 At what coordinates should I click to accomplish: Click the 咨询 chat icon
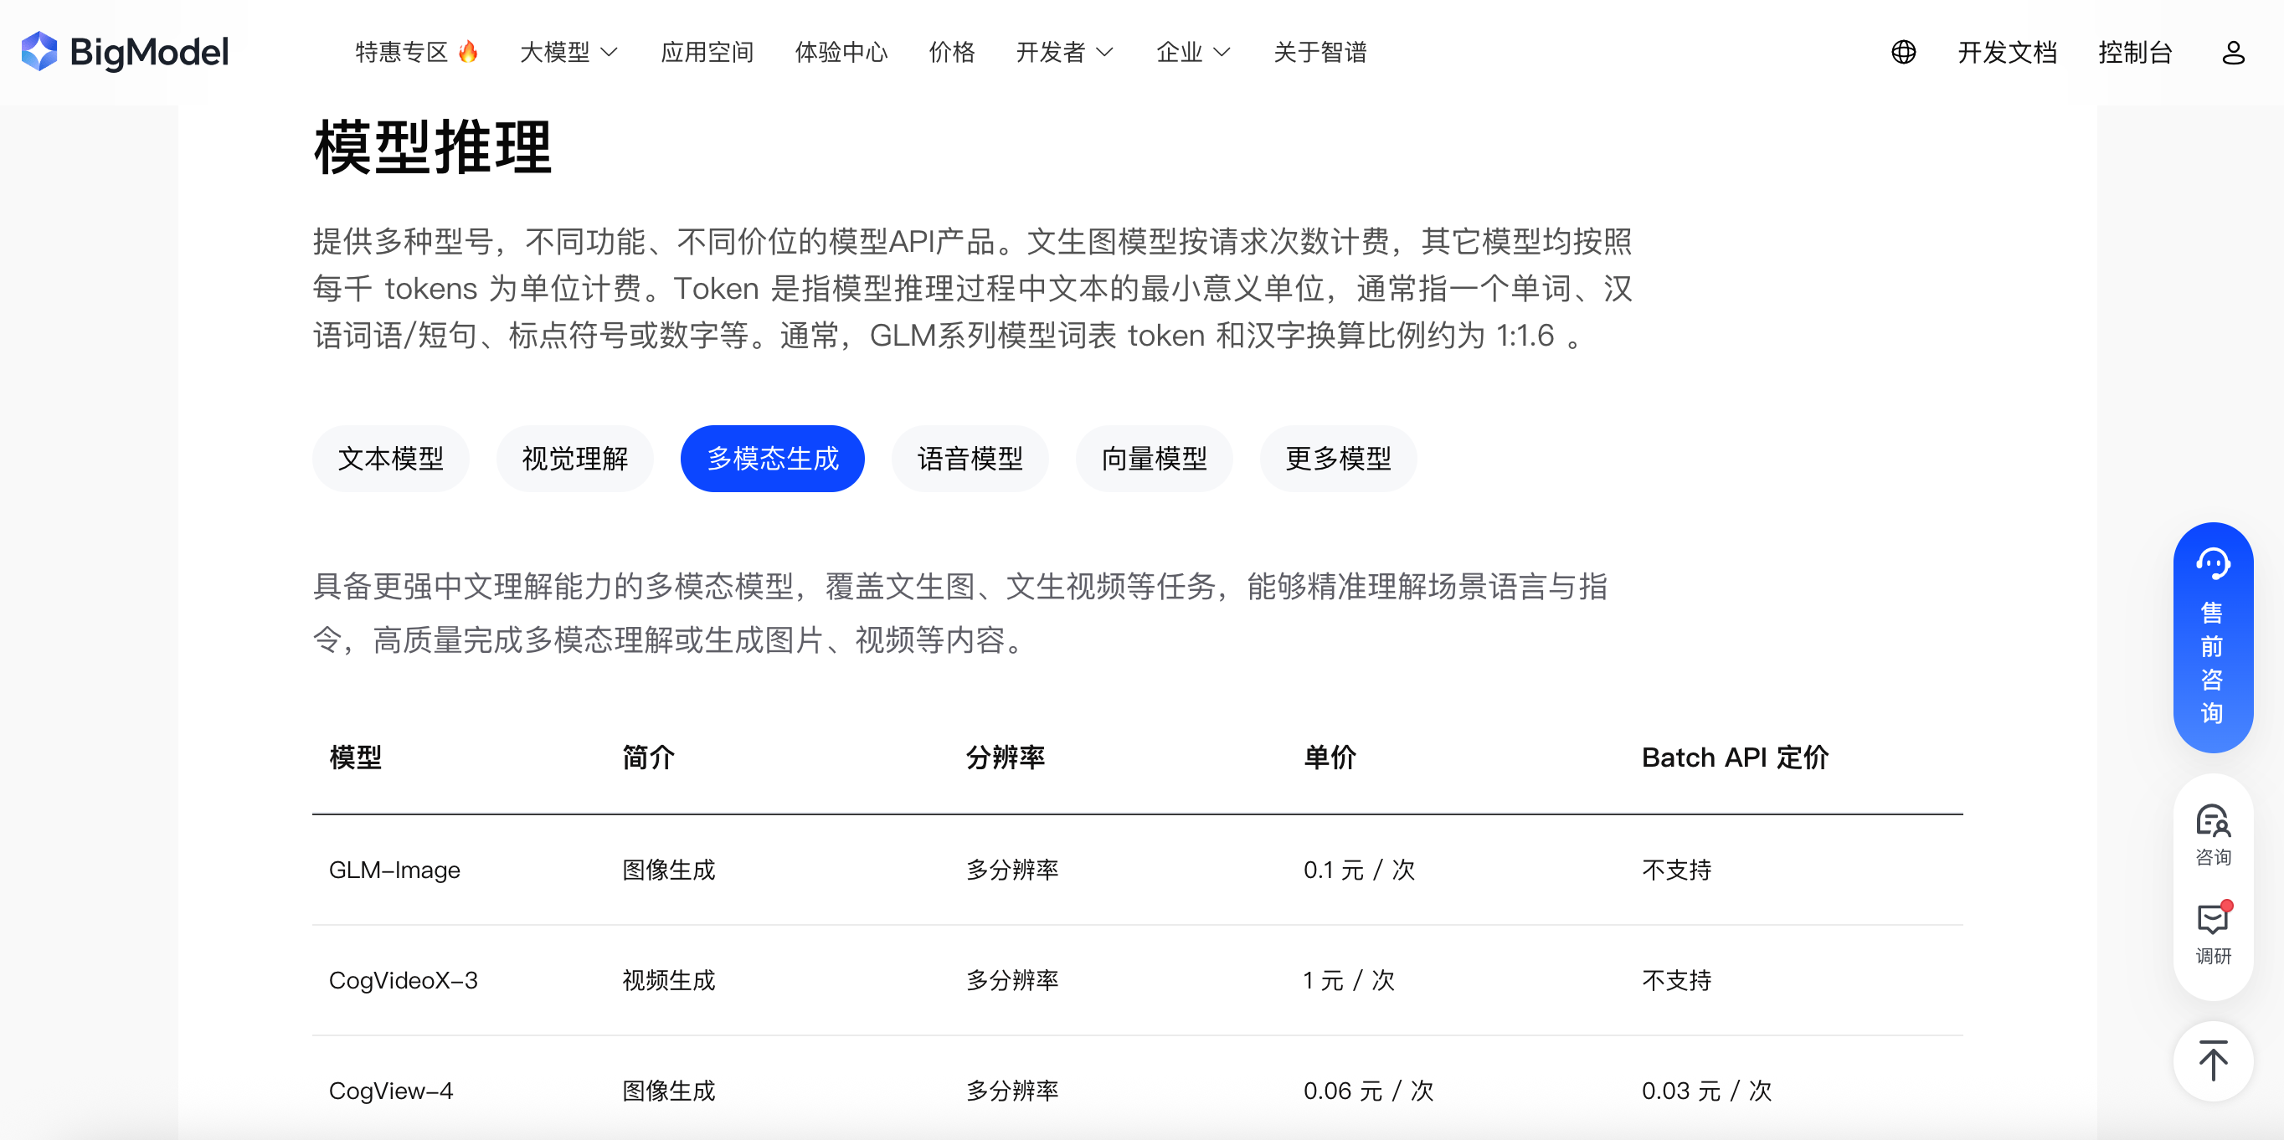tap(2212, 834)
